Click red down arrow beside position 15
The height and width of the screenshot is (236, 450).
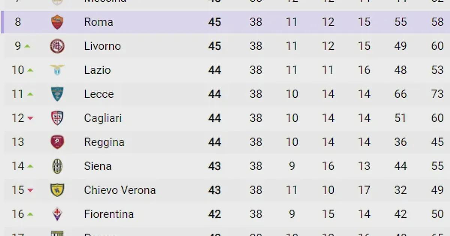[x=30, y=190]
